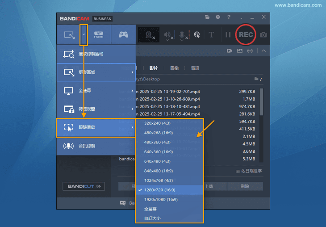Pick the 1920x1080 (16:9) size
The height and width of the screenshot is (227, 326).
point(169,200)
